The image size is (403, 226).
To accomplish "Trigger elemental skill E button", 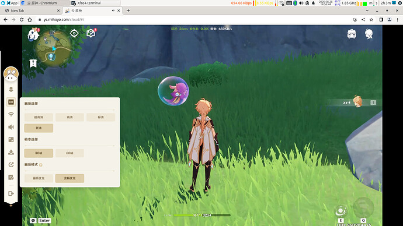I will pos(341,211).
